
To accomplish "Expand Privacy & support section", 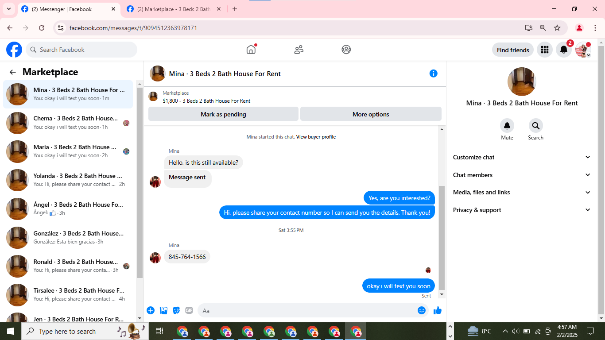I will pos(522,210).
